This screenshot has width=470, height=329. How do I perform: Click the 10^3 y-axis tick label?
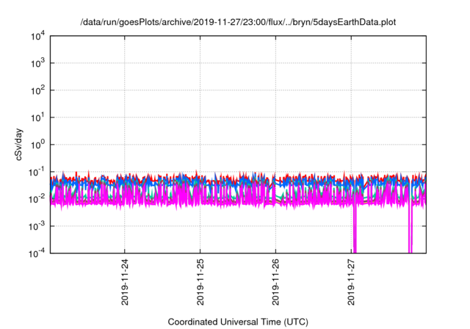click(38, 63)
